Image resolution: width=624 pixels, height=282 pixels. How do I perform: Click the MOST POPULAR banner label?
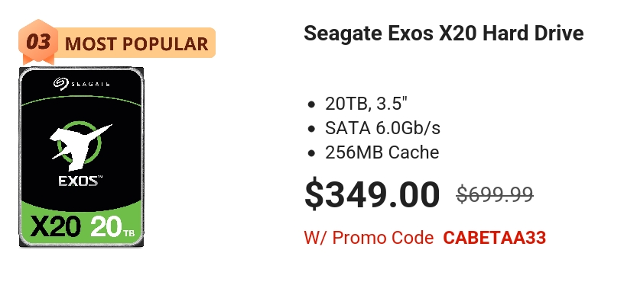tap(136, 43)
